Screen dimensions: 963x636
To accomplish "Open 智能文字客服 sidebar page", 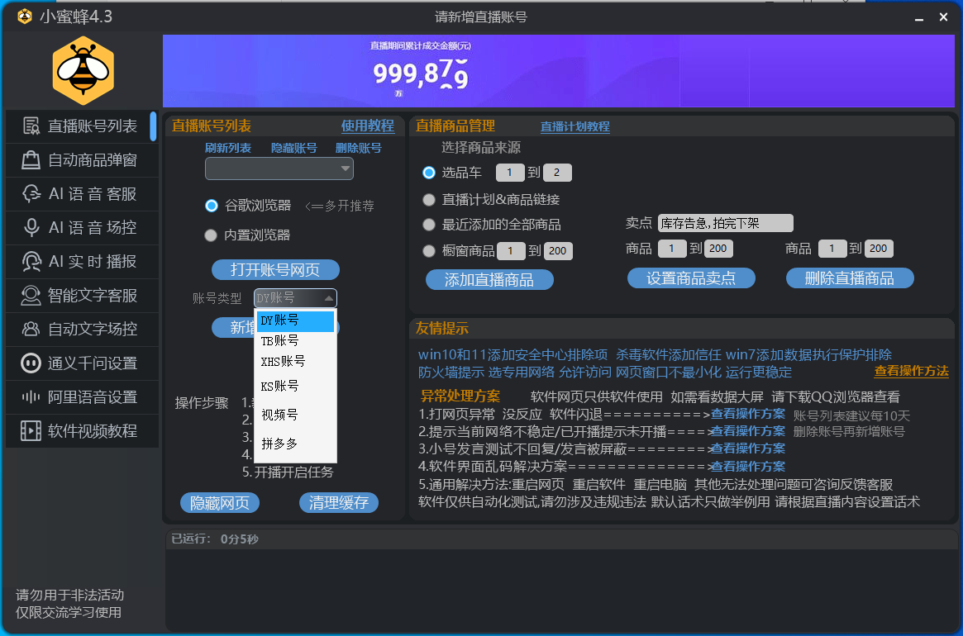I will [83, 296].
